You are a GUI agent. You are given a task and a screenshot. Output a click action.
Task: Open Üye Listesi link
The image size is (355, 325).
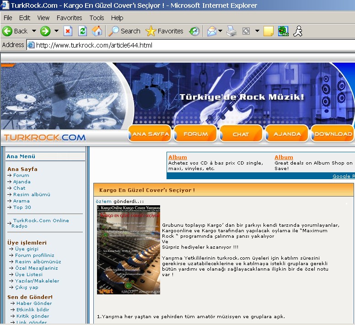[x=29, y=274]
